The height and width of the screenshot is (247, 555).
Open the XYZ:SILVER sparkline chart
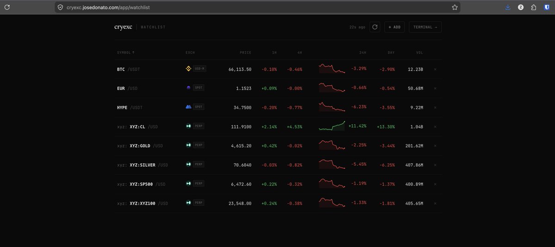pyautogui.click(x=332, y=164)
